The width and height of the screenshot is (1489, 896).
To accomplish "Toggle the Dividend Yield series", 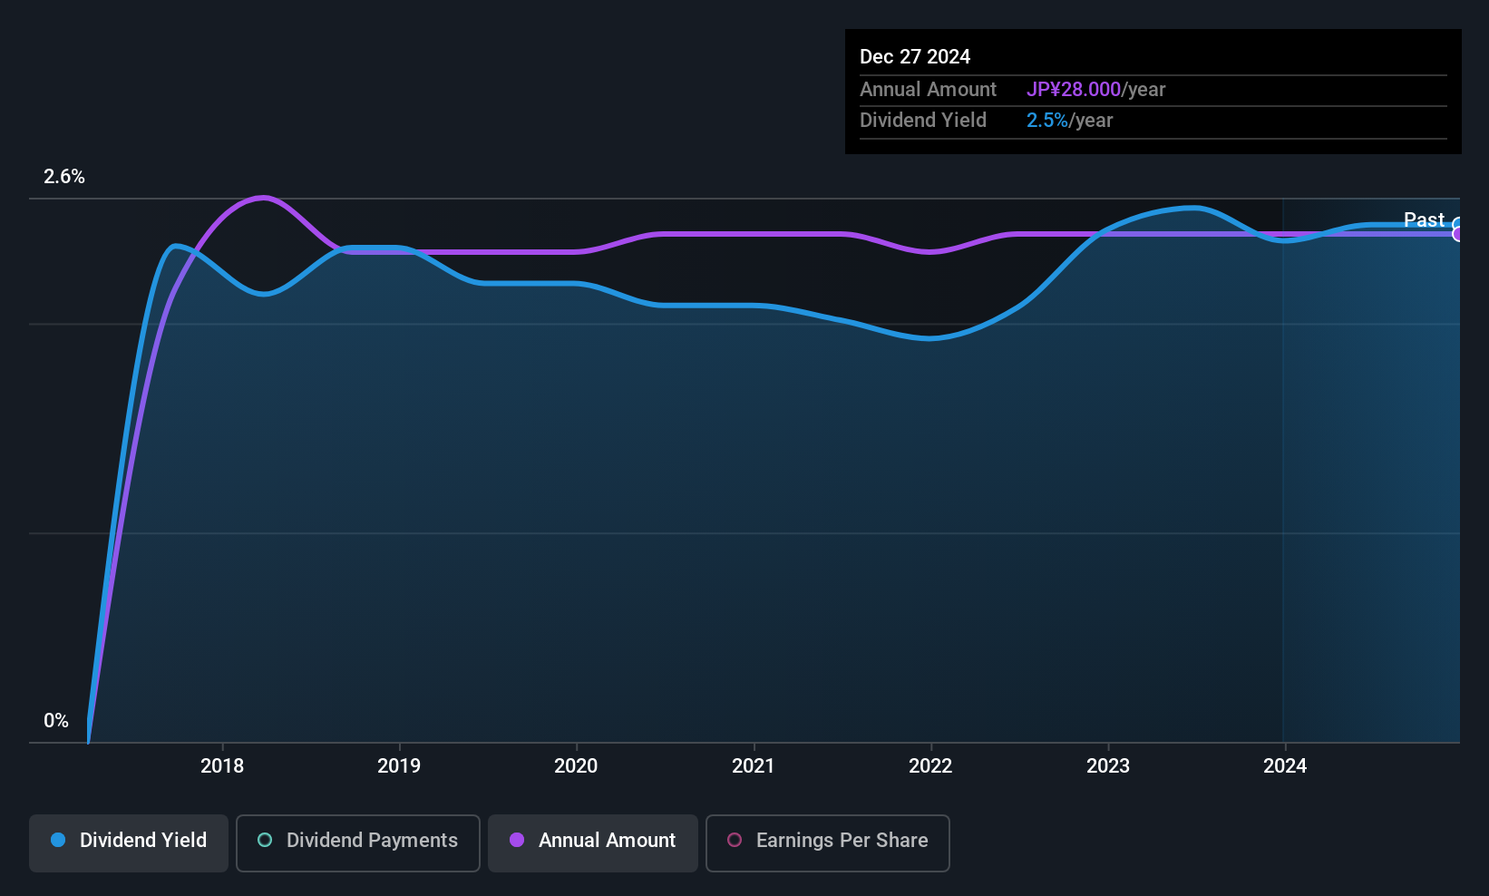I will (x=129, y=843).
